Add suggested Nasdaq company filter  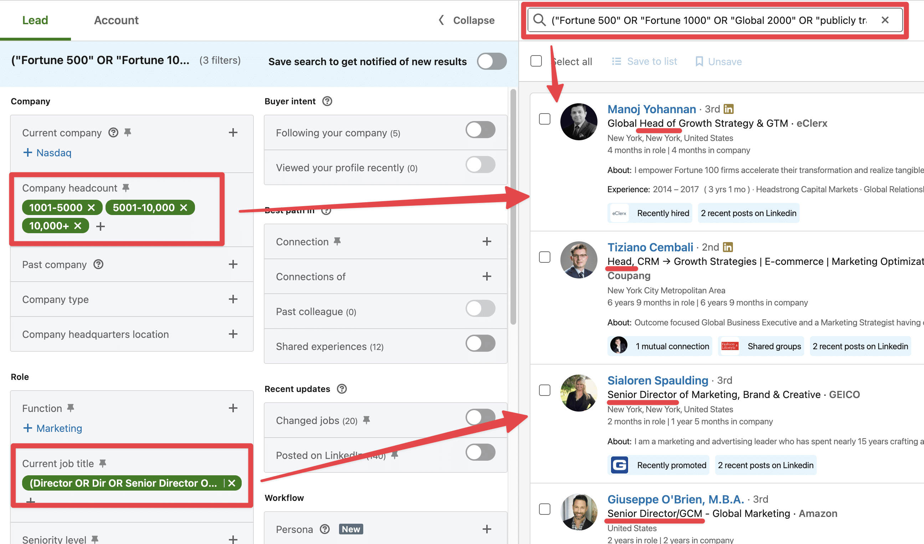coord(47,152)
